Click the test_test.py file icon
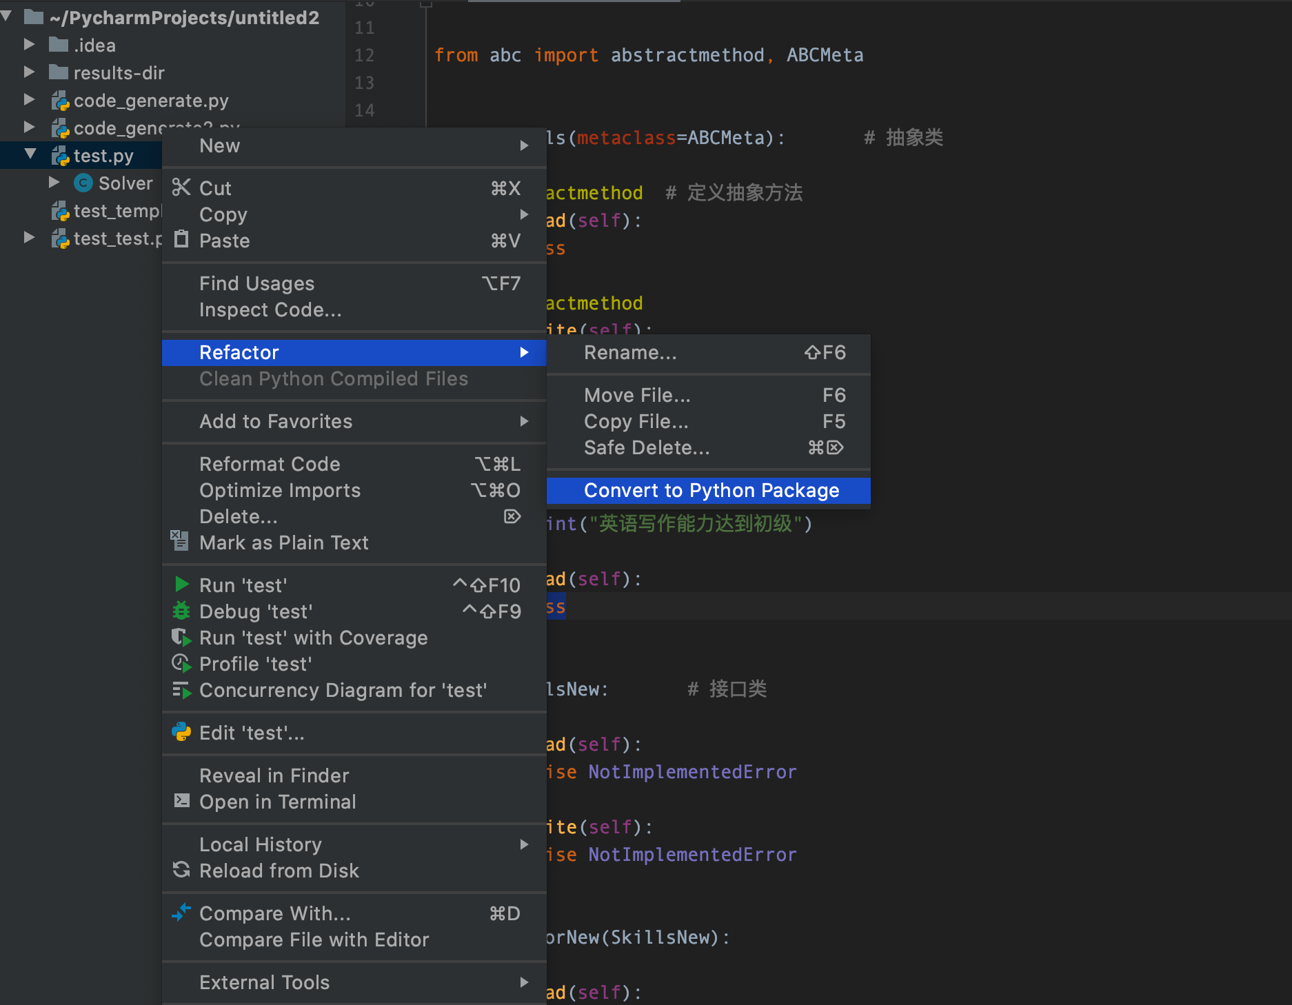Viewport: 1292px width, 1005px height. [60, 238]
